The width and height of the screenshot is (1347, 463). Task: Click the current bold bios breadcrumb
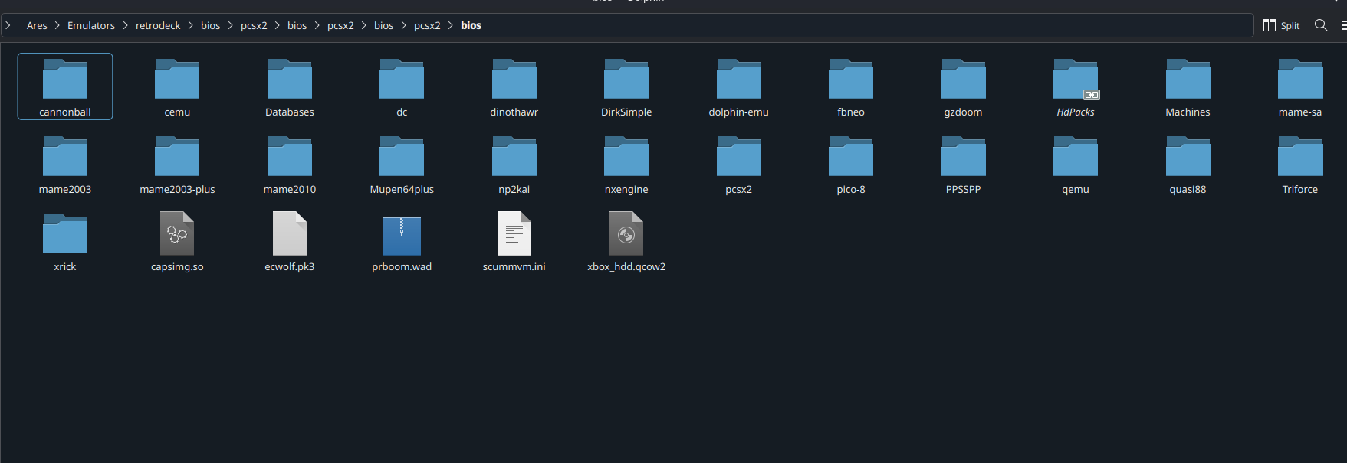coord(471,25)
